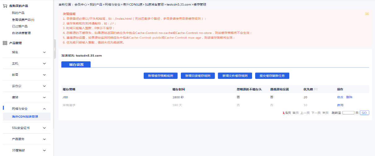Click 删除 for the /00 cache rule
This screenshot has width=375, height=156.
(x=349, y=97)
